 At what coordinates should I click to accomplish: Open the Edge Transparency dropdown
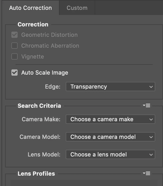point(110,87)
